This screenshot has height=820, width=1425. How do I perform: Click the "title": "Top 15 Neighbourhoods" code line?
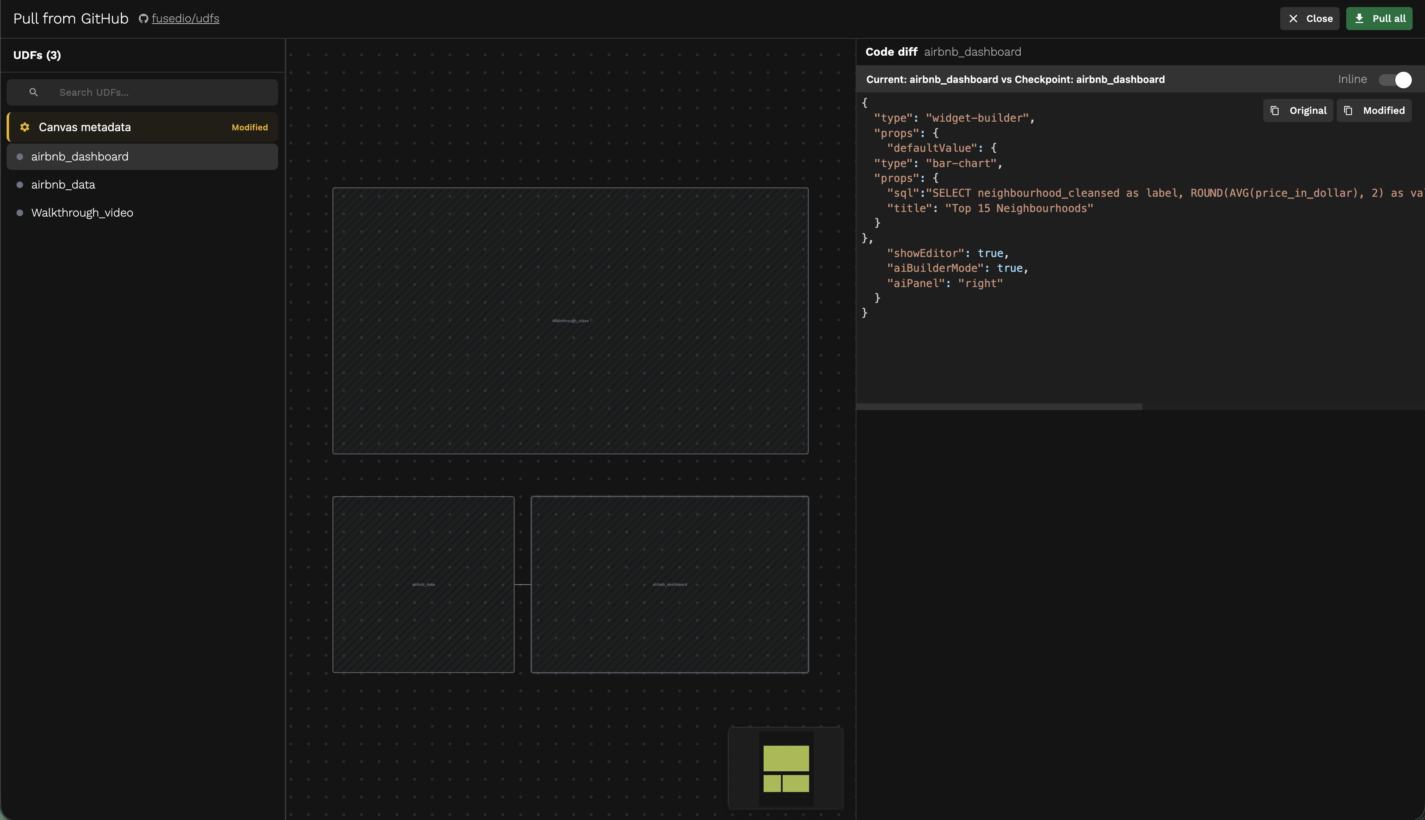point(990,208)
